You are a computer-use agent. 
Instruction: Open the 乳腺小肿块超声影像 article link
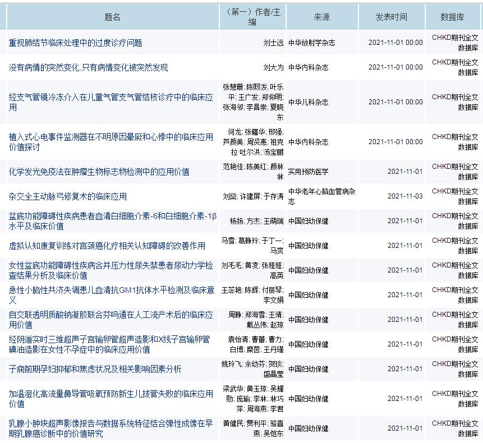point(112,423)
